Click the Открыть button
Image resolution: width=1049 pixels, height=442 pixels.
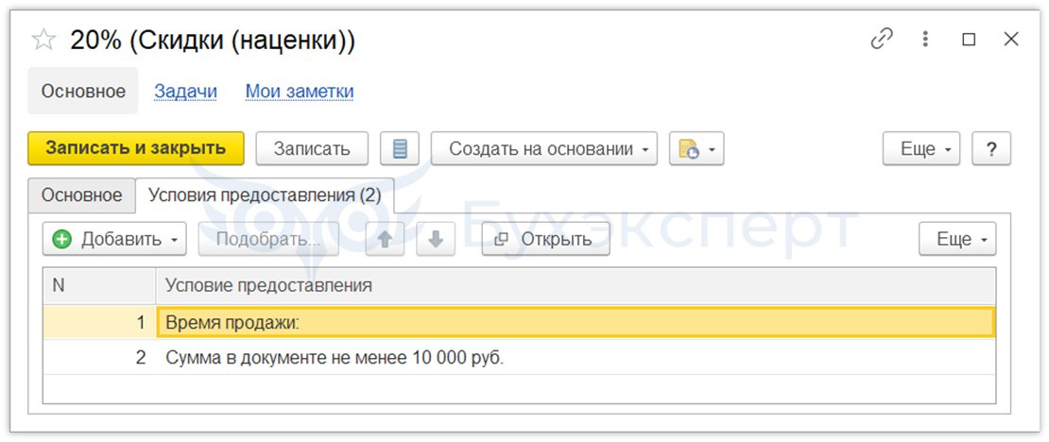[x=546, y=239]
